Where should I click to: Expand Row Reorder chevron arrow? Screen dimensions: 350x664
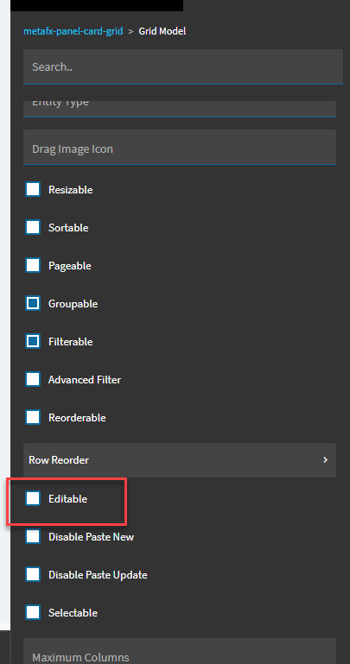pos(325,460)
